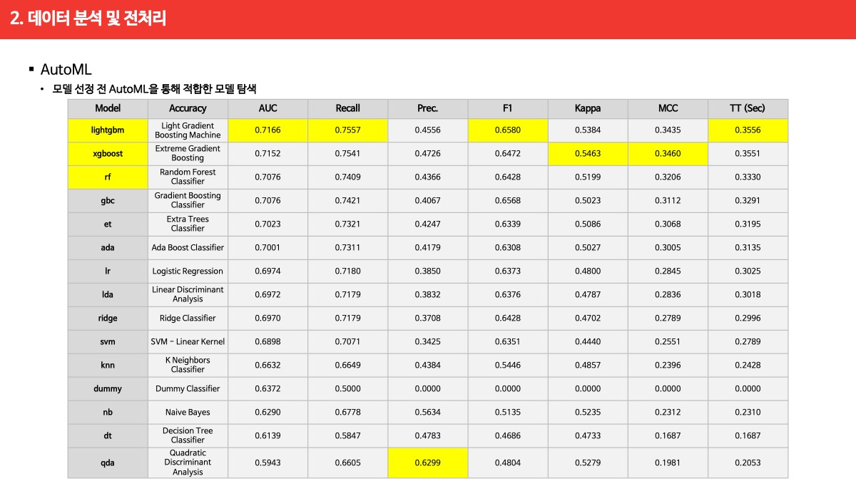Click 'Ridge Classifier' cell
This screenshot has height=481, width=856.
(188, 318)
